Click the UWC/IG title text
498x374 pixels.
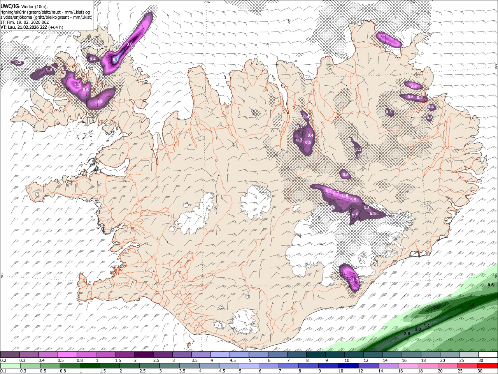(x=9, y=6)
